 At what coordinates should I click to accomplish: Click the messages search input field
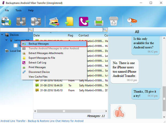coord(68,30)
